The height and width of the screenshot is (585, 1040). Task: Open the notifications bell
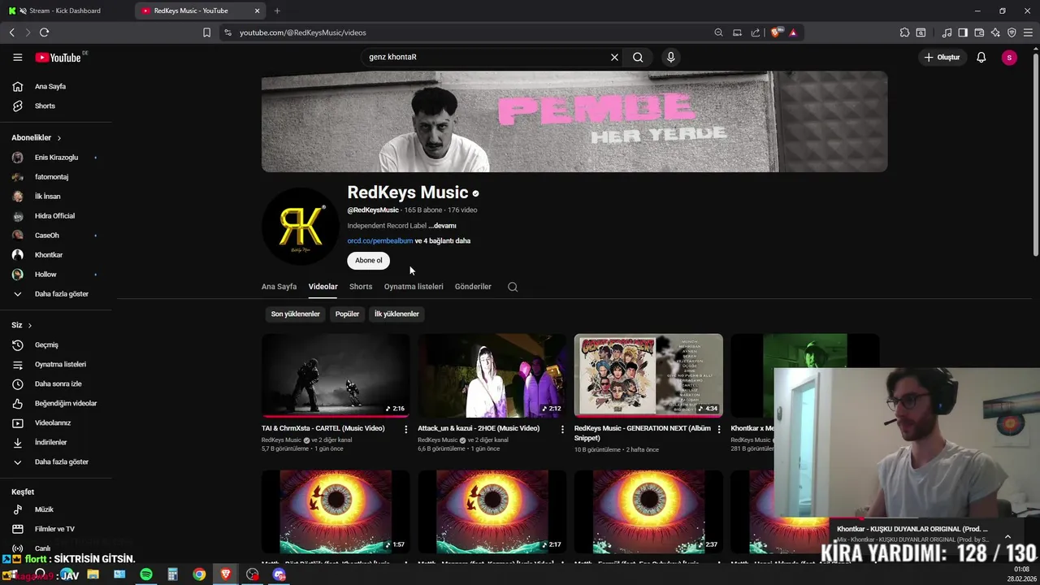pyautogui.click(x=981, y=57)
